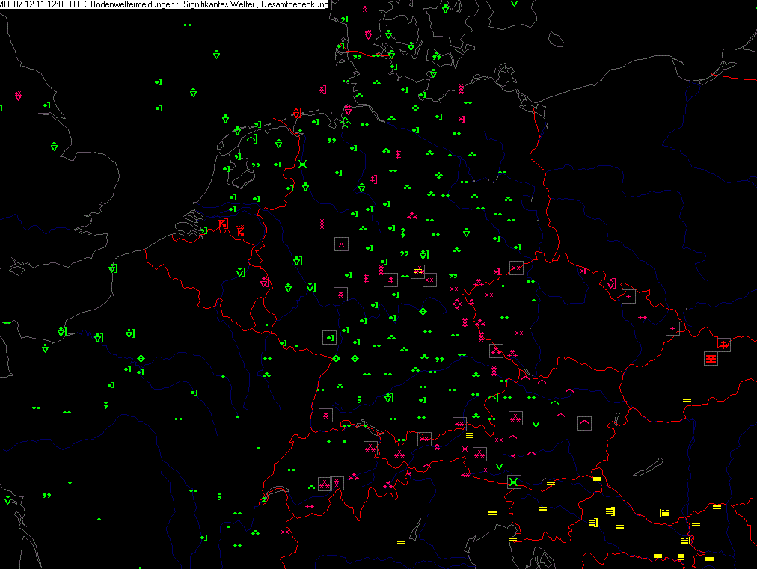Viewport: 757px width, 569px height.
Task: Click the boxed pink arc symbol
Action: pos(584,424)
